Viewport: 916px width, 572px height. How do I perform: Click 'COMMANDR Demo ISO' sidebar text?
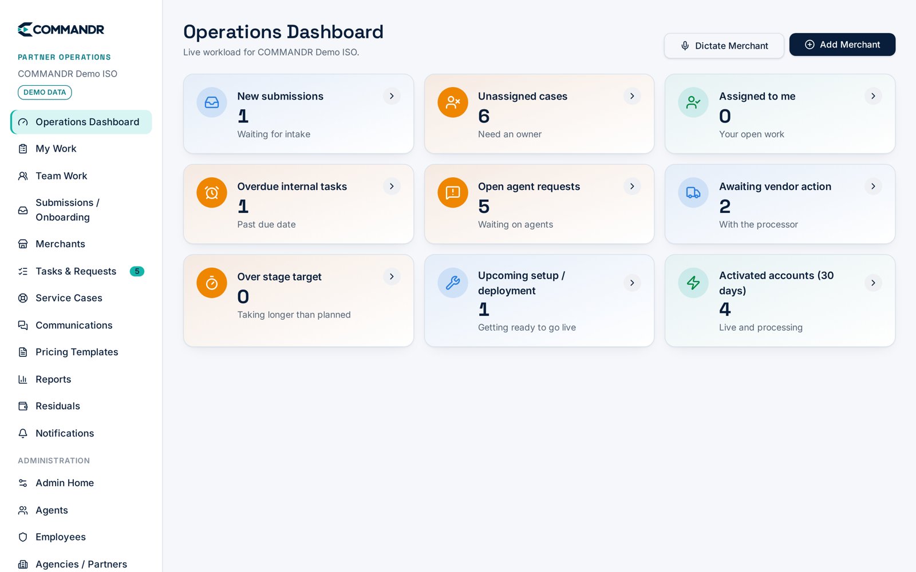click(68, 74)
